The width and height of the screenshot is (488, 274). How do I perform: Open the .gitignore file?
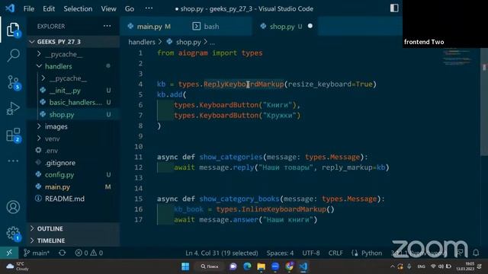[x=60, y=163]
